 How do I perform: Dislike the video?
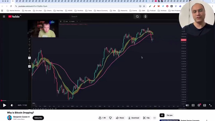(110, 118)
